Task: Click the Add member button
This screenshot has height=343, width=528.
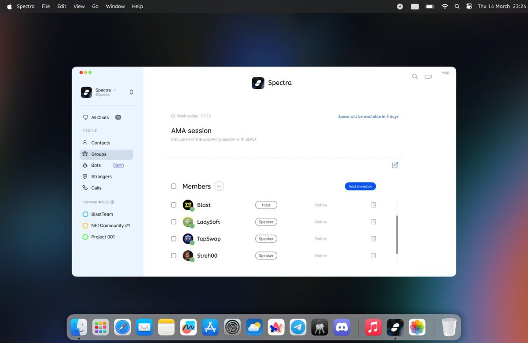Action: (360, 186)
